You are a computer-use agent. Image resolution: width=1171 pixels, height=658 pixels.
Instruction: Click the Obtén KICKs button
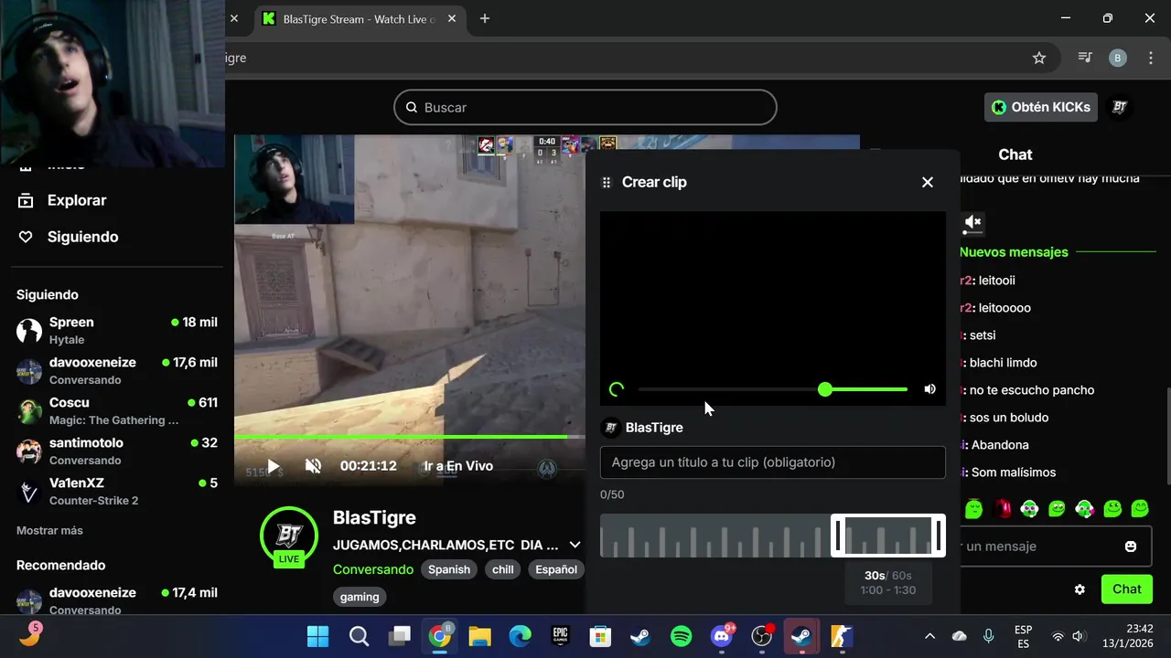click(x=1041, y=107)
